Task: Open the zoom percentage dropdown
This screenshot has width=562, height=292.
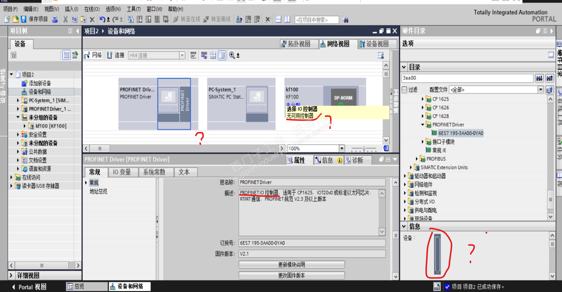Action: click(342, 148)
